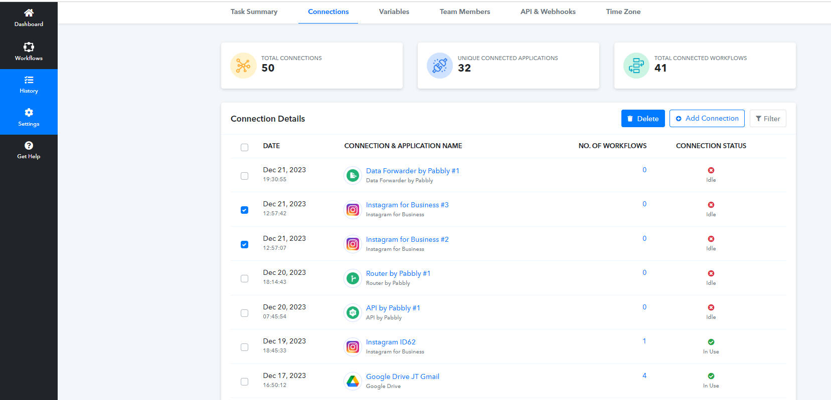The height and width of the screenshot is (400, 831).
Task: Click workflow count 4 for Google Drive
Action: coord(644,375)
